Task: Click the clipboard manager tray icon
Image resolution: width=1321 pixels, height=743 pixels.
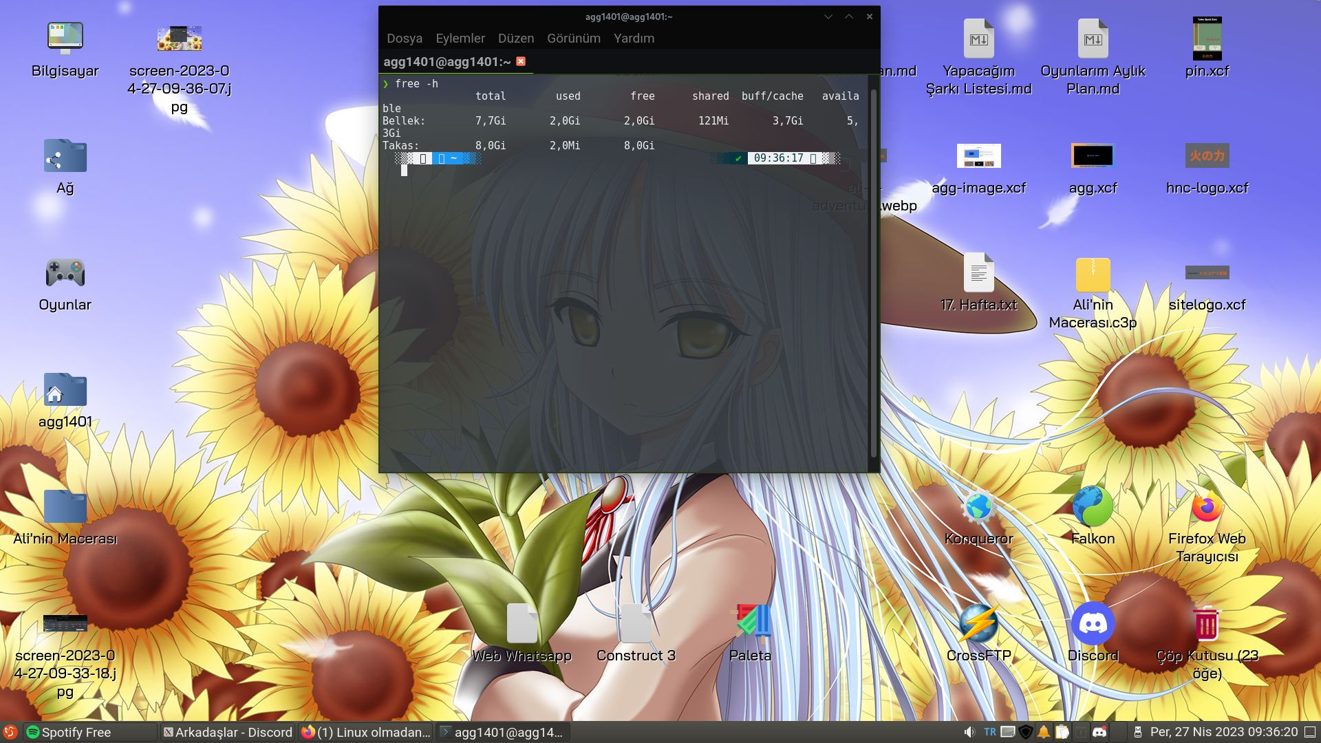Action: tap(1062, 732)
